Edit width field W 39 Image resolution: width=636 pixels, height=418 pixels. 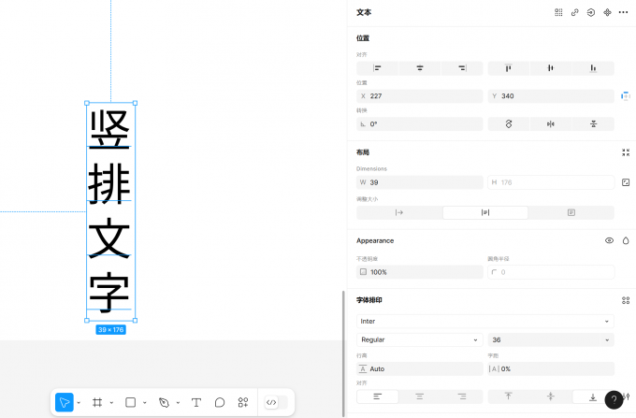[x=419, y=182]
